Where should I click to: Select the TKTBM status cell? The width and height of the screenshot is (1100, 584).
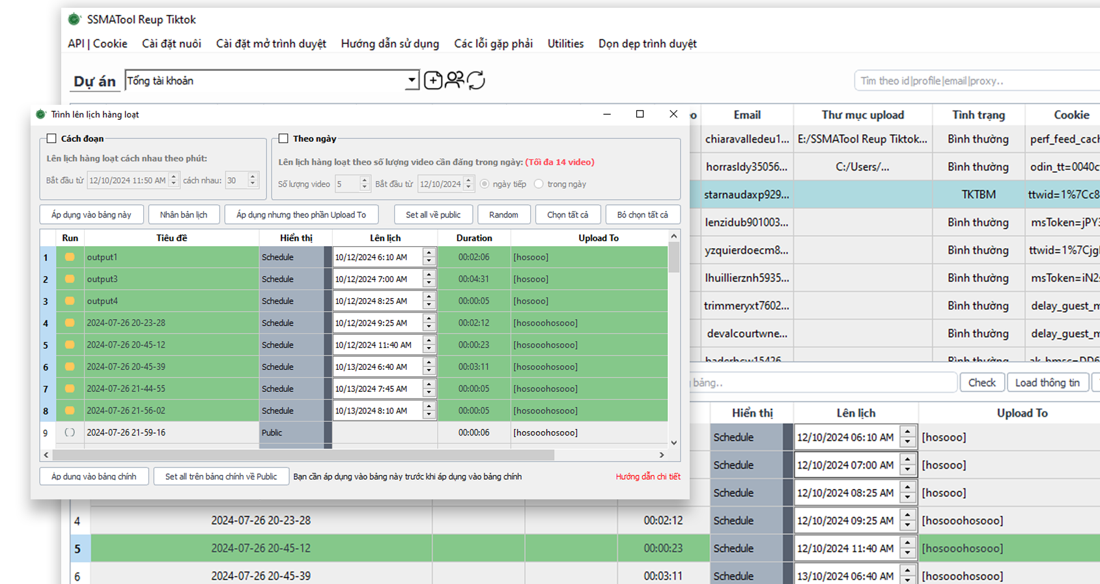(x=978, y=195)
